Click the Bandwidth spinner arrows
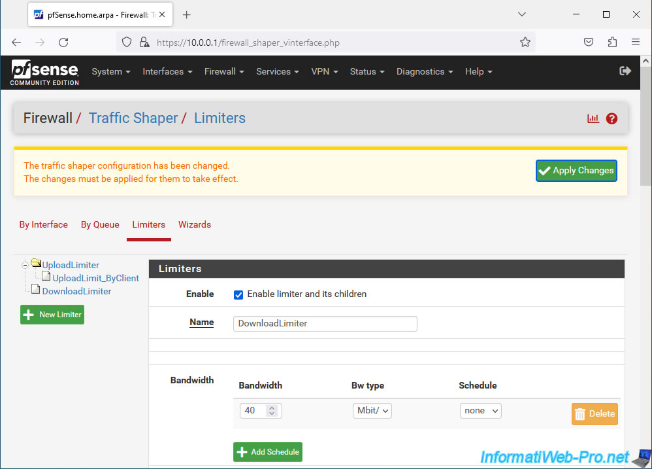Image resolution: width=652 pixels, height=469 pixels. point(272,411)
